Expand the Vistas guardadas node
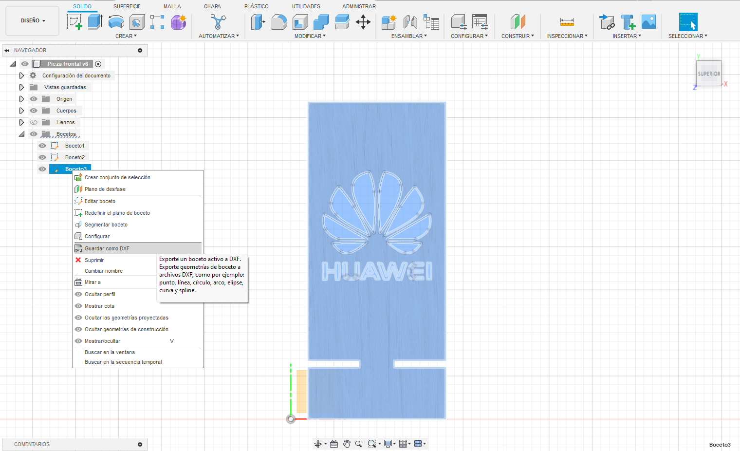Image resolution: width=740 pixels, height=451 pixels. coord(21,87)
